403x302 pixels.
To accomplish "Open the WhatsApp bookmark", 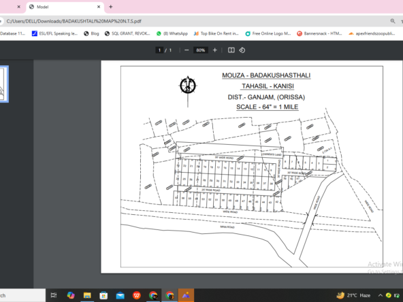I will 172,33.
